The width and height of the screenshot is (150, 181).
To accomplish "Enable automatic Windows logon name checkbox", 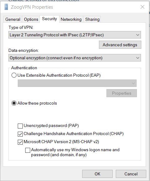I will pos(28,150).
